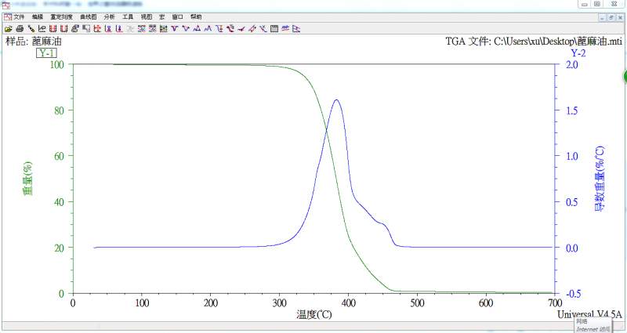
Task: Open the 分析 menu
Action: 109,16
